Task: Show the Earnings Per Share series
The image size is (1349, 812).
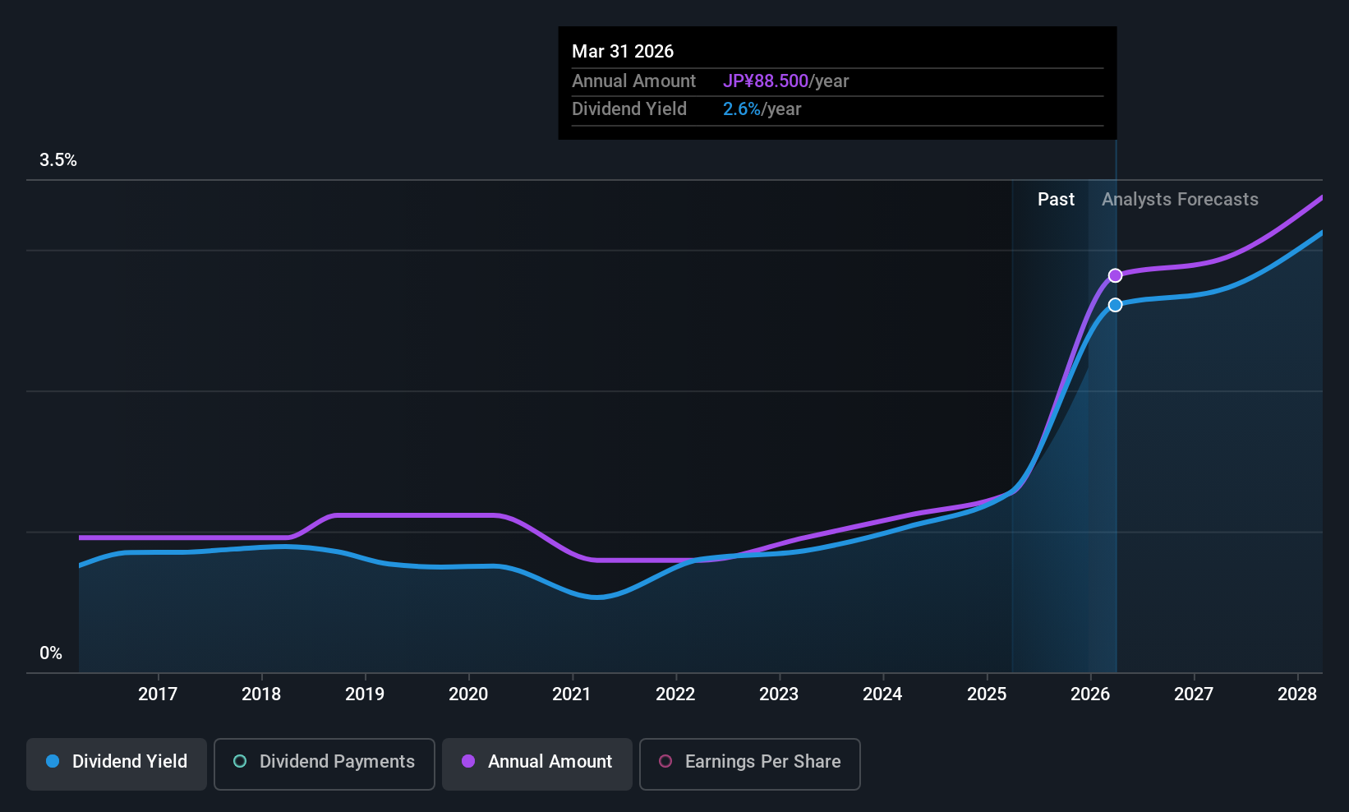Action: pos(750,764)
